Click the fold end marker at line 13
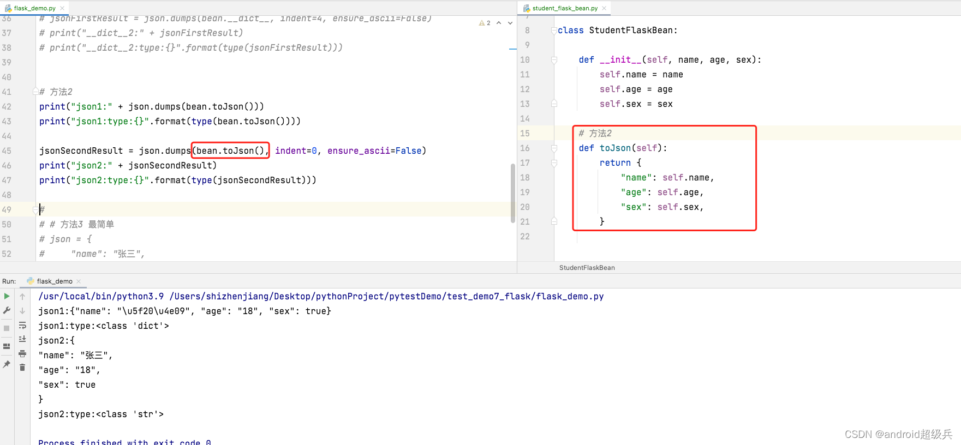Screen dimensions: 961x445 point(554,104)
